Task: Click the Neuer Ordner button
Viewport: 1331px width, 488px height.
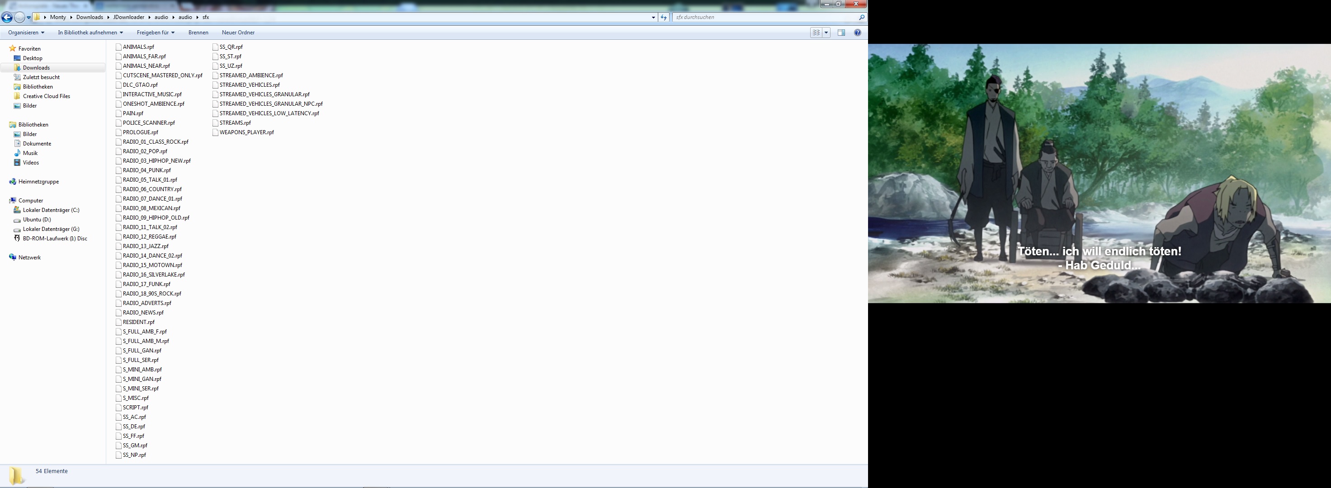Action: [x=238, y=33]
